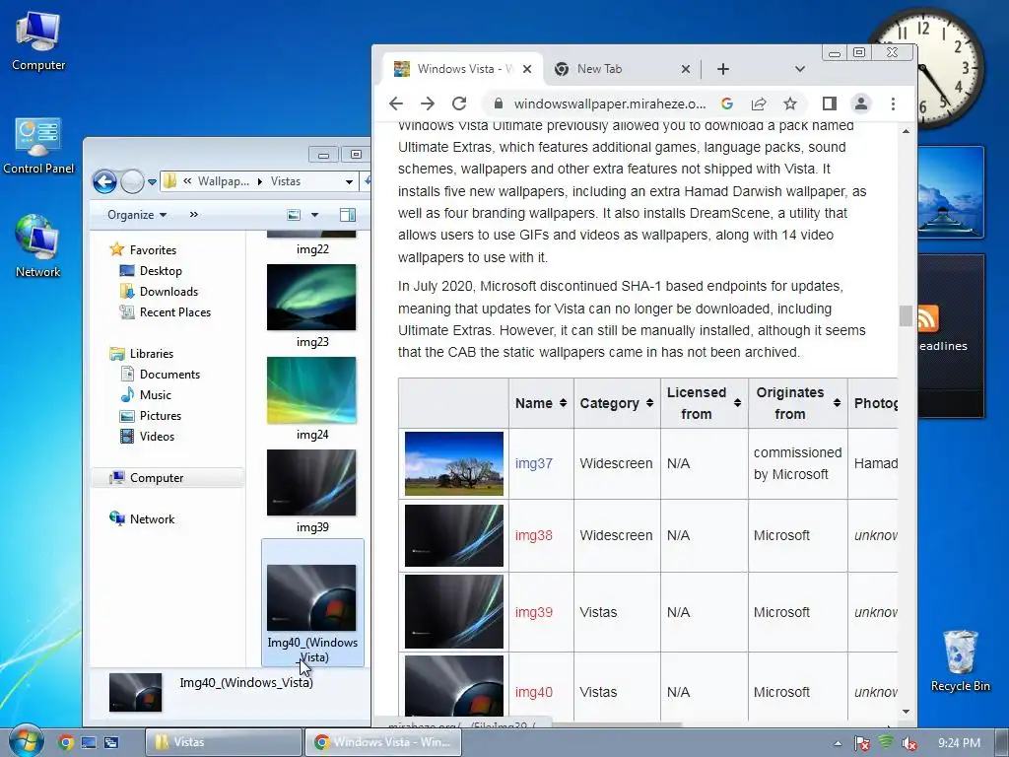Open the Windows Start button
The width and height of the screenshot is (1009, 757).
pyautogui.click(x=26, y=741)
